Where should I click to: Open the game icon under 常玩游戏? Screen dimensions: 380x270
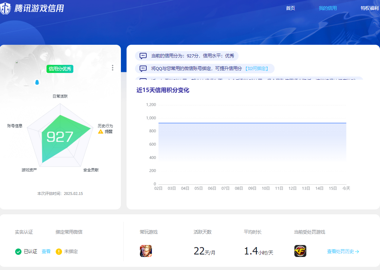coord(146,251)
